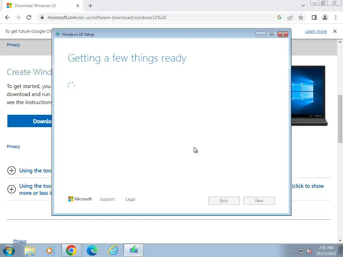Click the Google icon in address bar
343x257 pixels.
click(279, 17)
